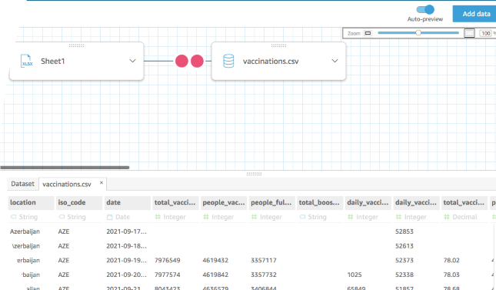
Task: Expand the Sheet1 node dropdown chevron
Action: (132, 61)
